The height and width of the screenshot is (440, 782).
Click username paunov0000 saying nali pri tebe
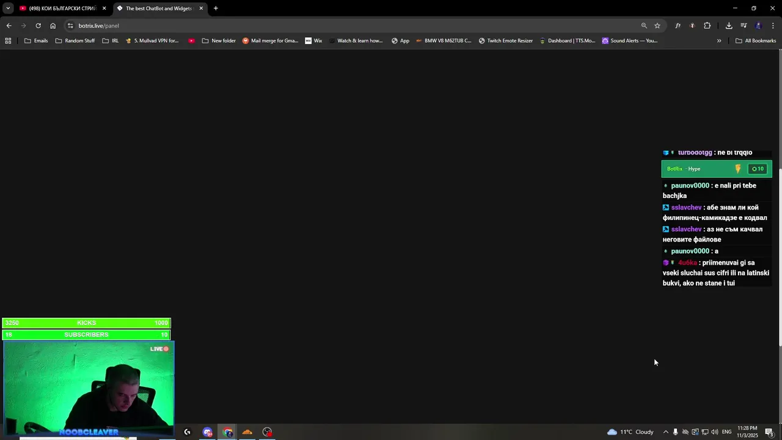[690, 186]
